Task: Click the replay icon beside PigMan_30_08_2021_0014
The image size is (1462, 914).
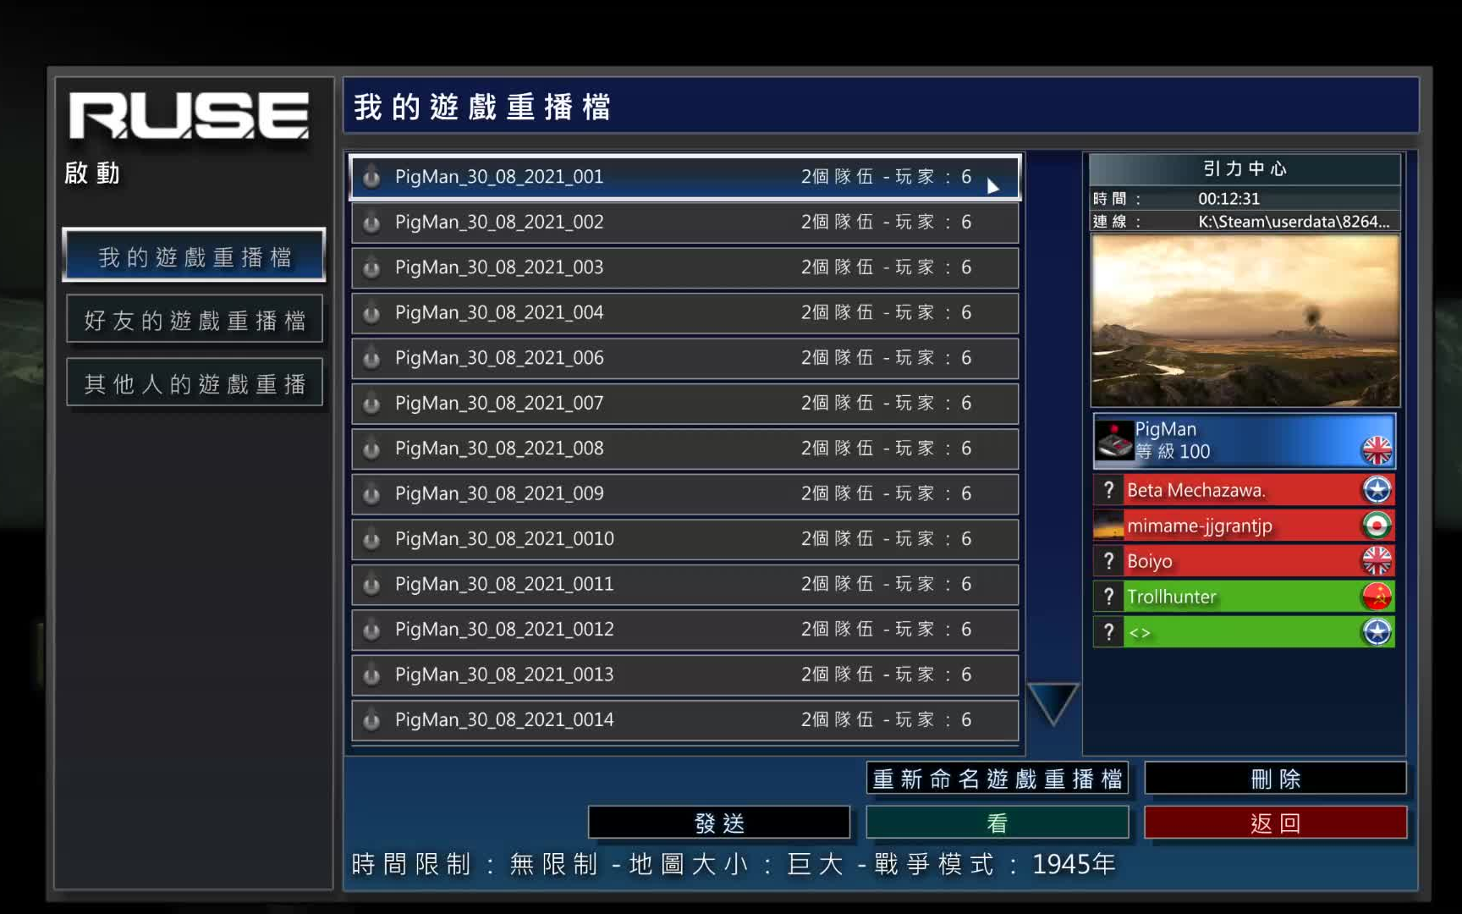Action: (371, 720)
